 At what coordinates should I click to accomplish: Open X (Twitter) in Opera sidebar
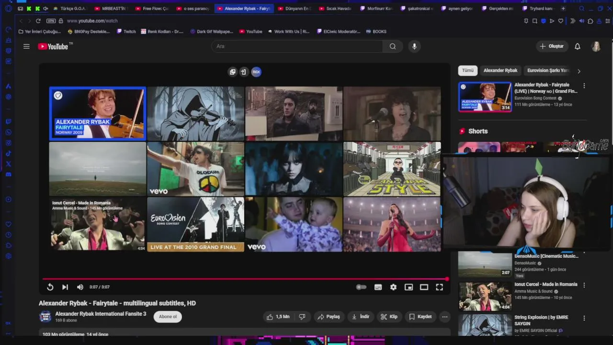point(8,164)
